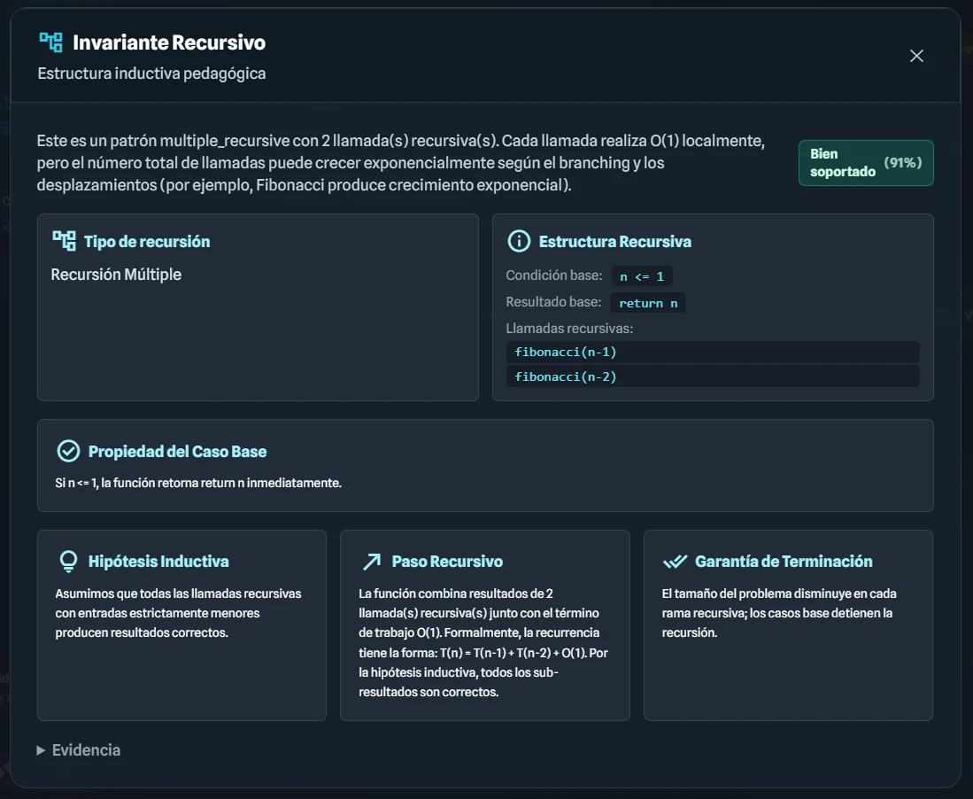Click the Tipo de recursión heading

click(147, 242)
